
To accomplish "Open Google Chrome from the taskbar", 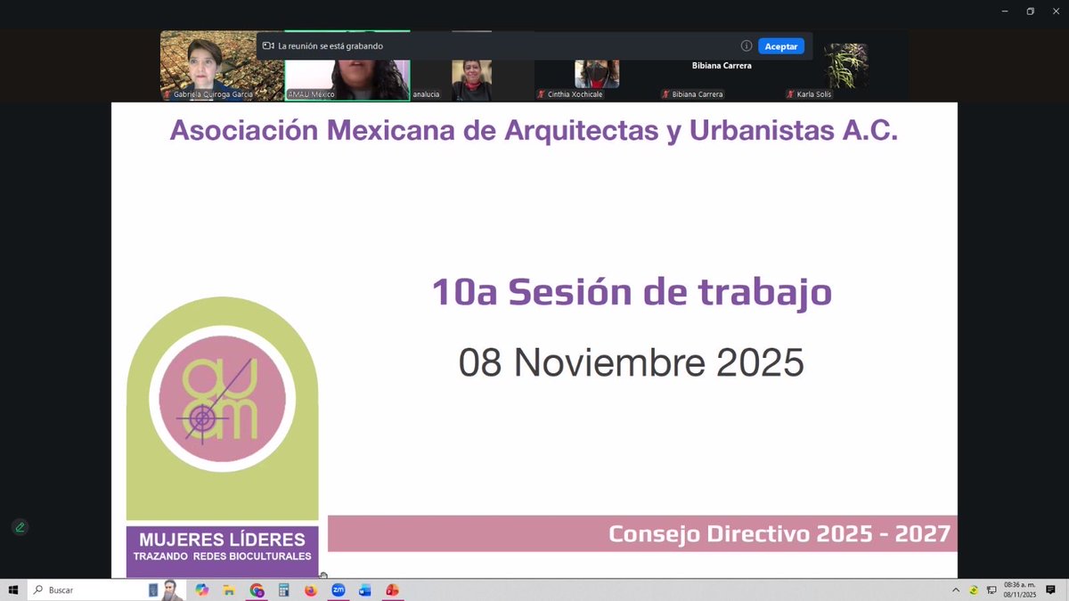I will 257,590.
